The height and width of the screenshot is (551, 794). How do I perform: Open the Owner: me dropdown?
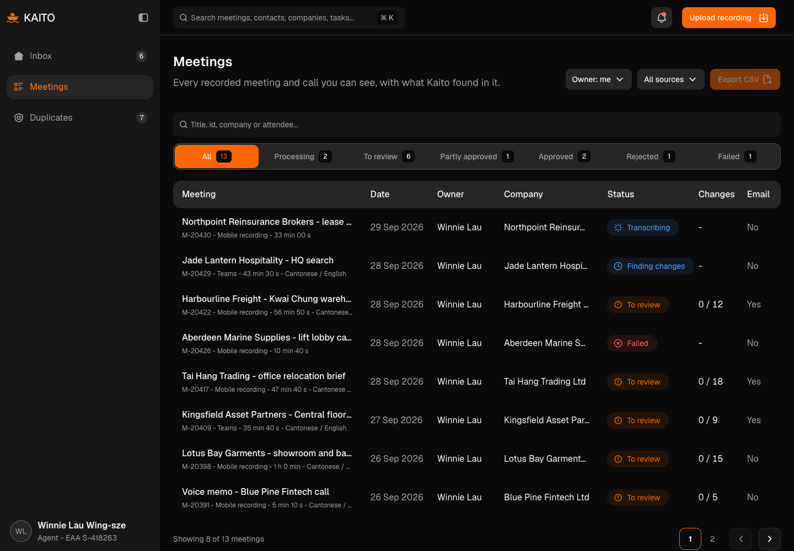coord(598,79)
